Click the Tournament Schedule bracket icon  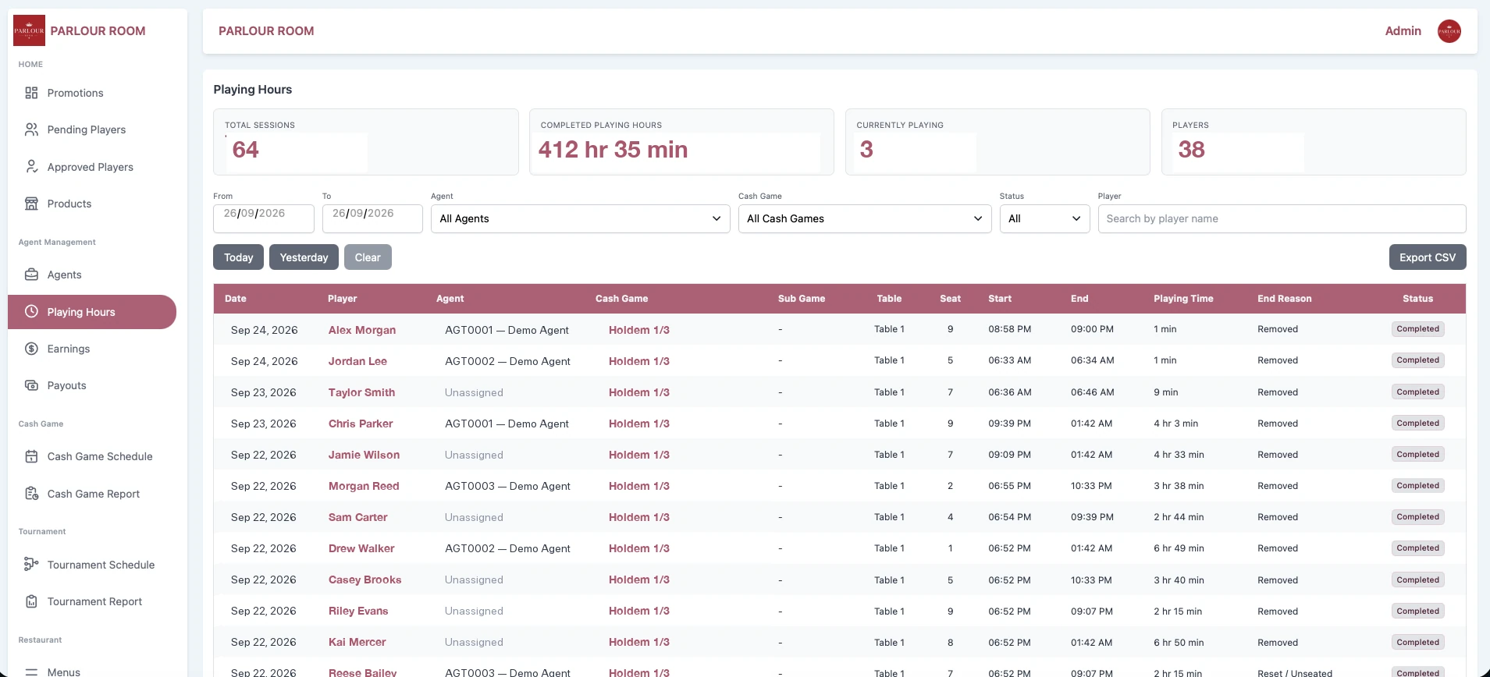tap(31, 564)
